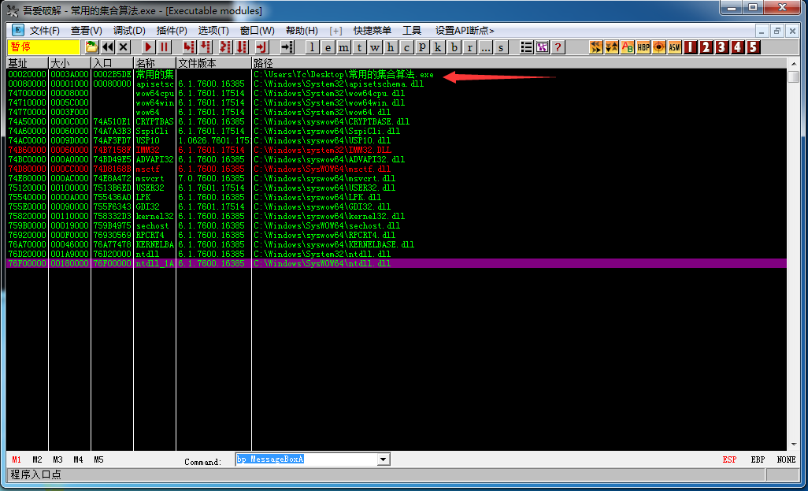Show memory map with 'm' button
The height and width of the screenshot is (491, 808).
coord(343,47)
